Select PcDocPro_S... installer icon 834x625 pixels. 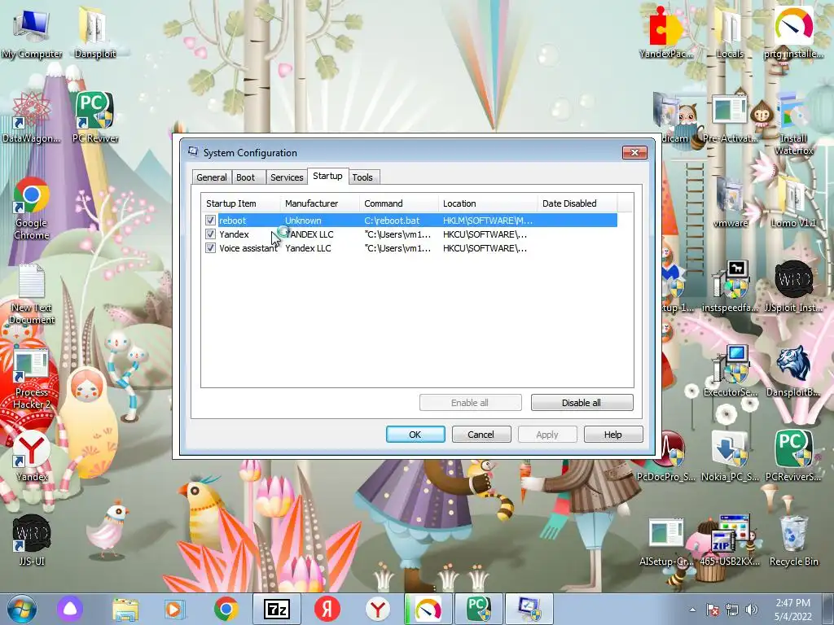point(666,456)
